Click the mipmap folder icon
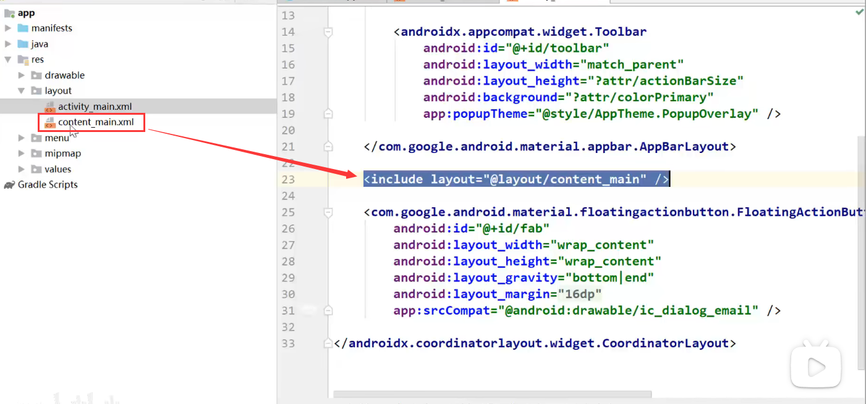This screenshot has width=866, height=404. click(37, 154)
